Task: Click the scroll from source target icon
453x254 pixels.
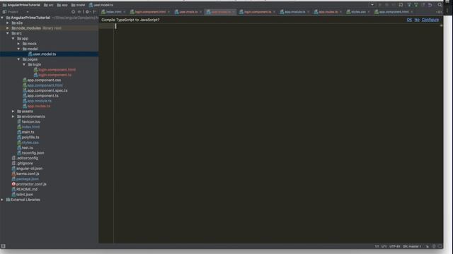Action: pos(74,12)
